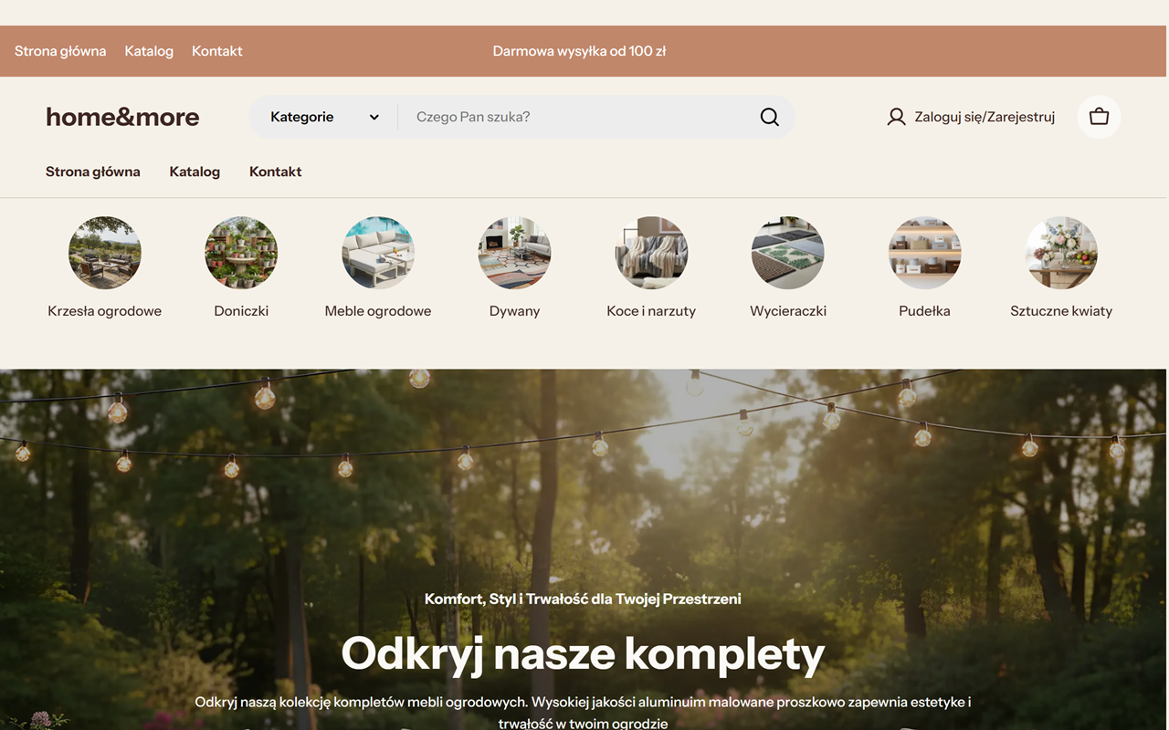
Task: Open Dywany category thumbnail
Action: pos(514,253)
